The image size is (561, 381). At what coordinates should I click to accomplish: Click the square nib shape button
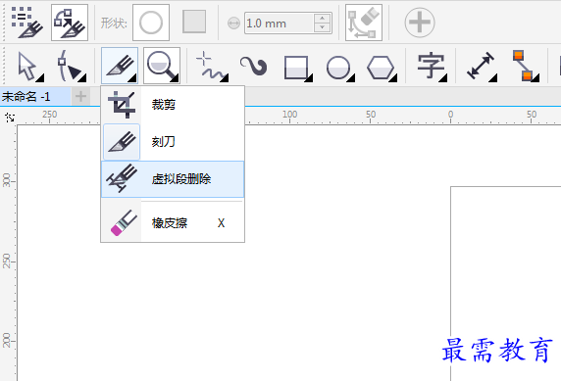click(194, 22)
